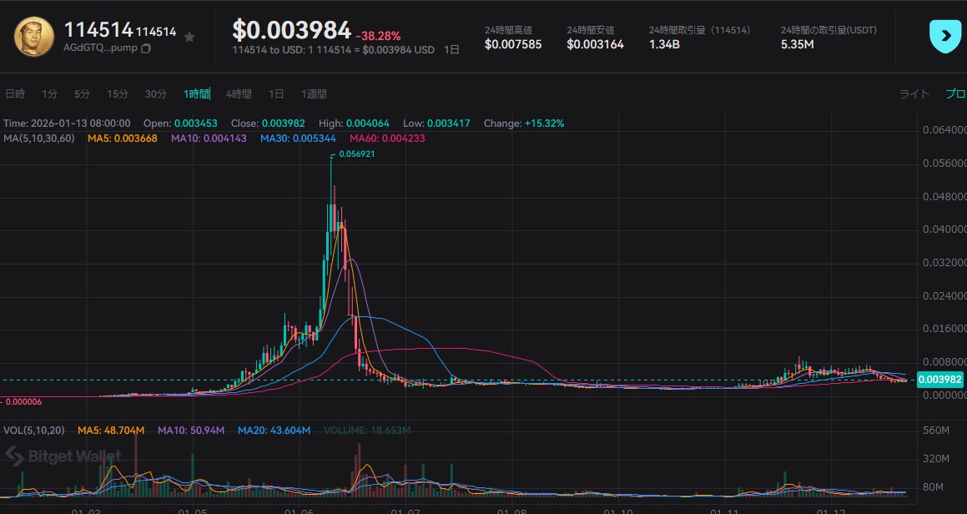
Task: Select the 日時 time interval
Action: 15,94
